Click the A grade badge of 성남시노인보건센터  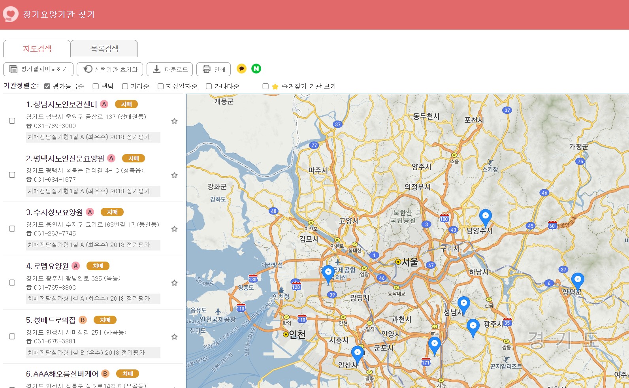pos(104,104)
